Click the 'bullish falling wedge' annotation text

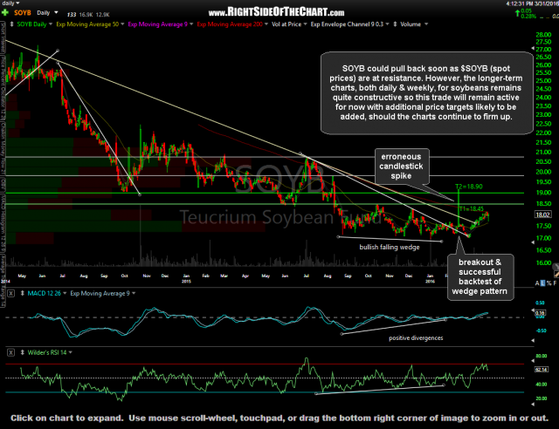(x=390, y=247)
